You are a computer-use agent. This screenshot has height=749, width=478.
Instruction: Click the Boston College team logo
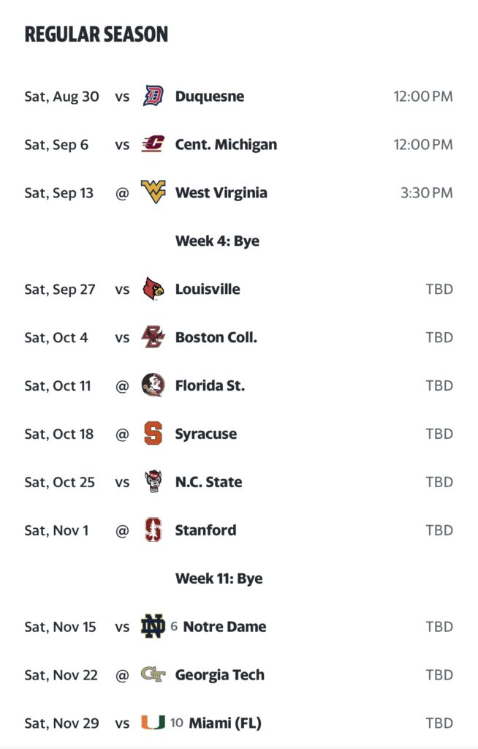[x=153, y=337]
